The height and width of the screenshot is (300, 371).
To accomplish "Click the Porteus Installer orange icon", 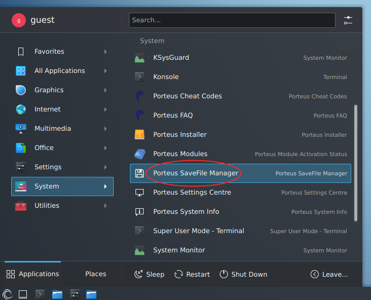I will tap(140, 135).
